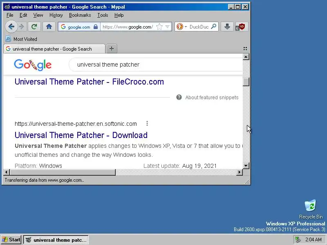The image size is (327, 245).
Task: Click the horizontal scrollbar thumb
Action: tap(63, 172)
